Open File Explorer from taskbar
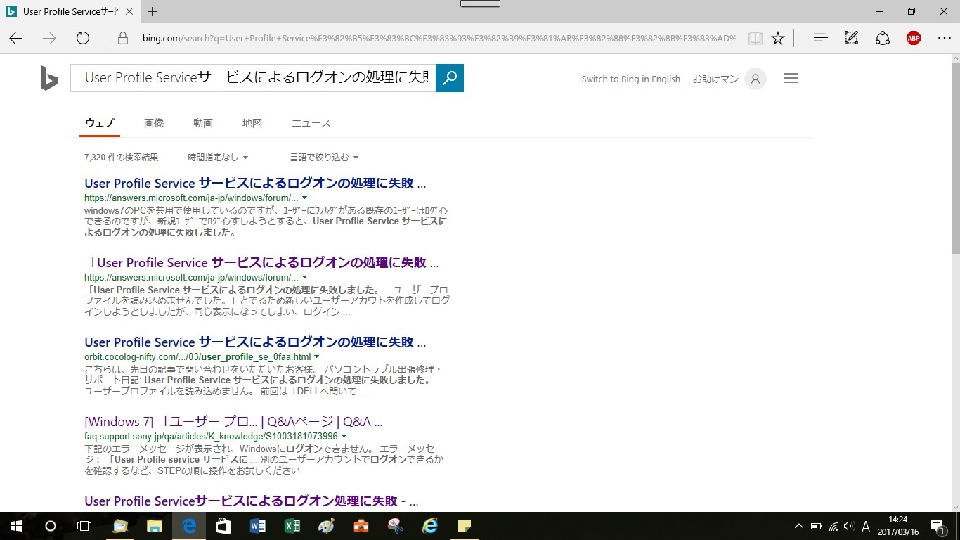The height and width of the screenshot is (540, 960). 155,526
